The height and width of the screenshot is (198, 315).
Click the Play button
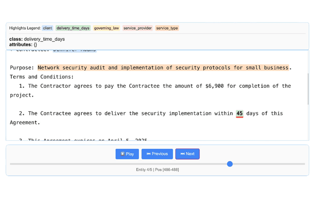click(127, 154)
